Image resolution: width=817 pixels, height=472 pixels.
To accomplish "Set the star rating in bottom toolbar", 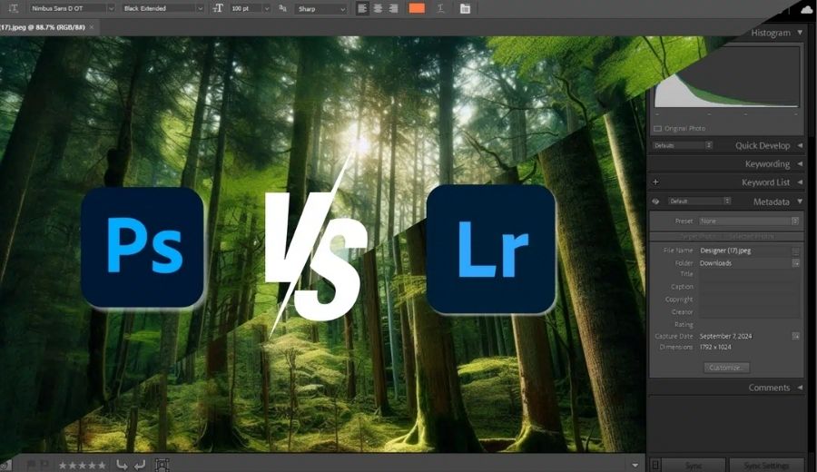I will [82, 466].
